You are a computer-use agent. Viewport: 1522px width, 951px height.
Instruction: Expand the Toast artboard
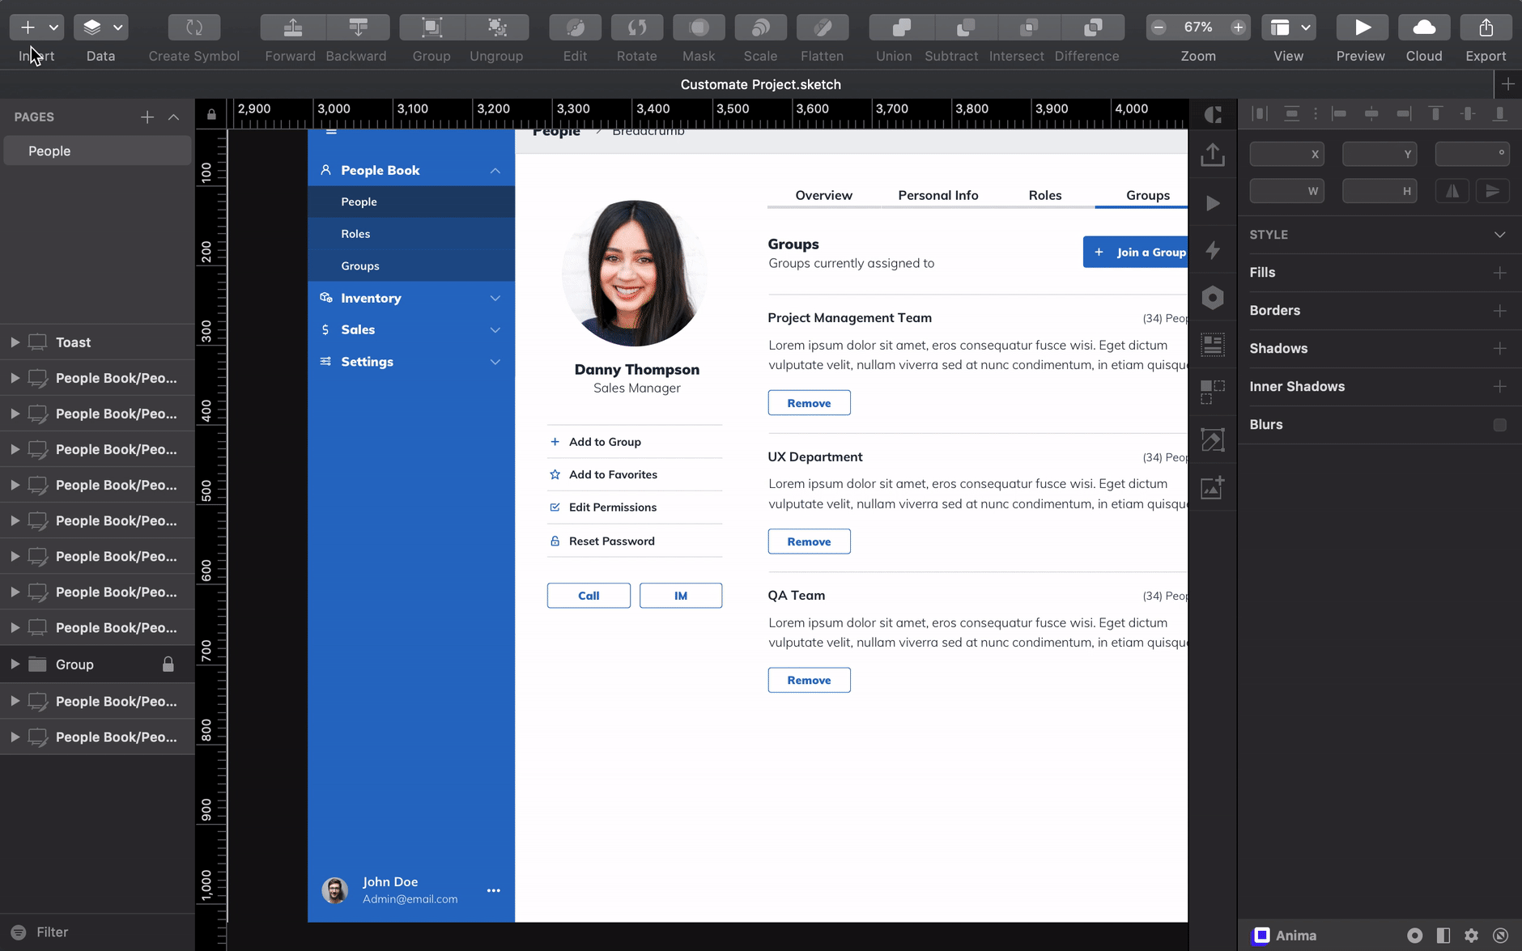point(15,342)
